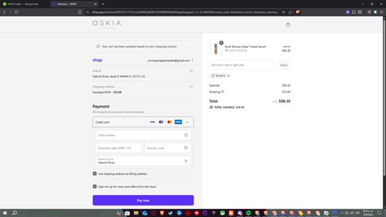Image resolution: width=386 pixels, height=217 pixels.
Task: Click the lock icon in the Card number field
Action: (186, 135)
